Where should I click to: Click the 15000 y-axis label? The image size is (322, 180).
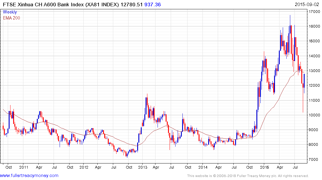pyautogui.click(x=315, y=41)
